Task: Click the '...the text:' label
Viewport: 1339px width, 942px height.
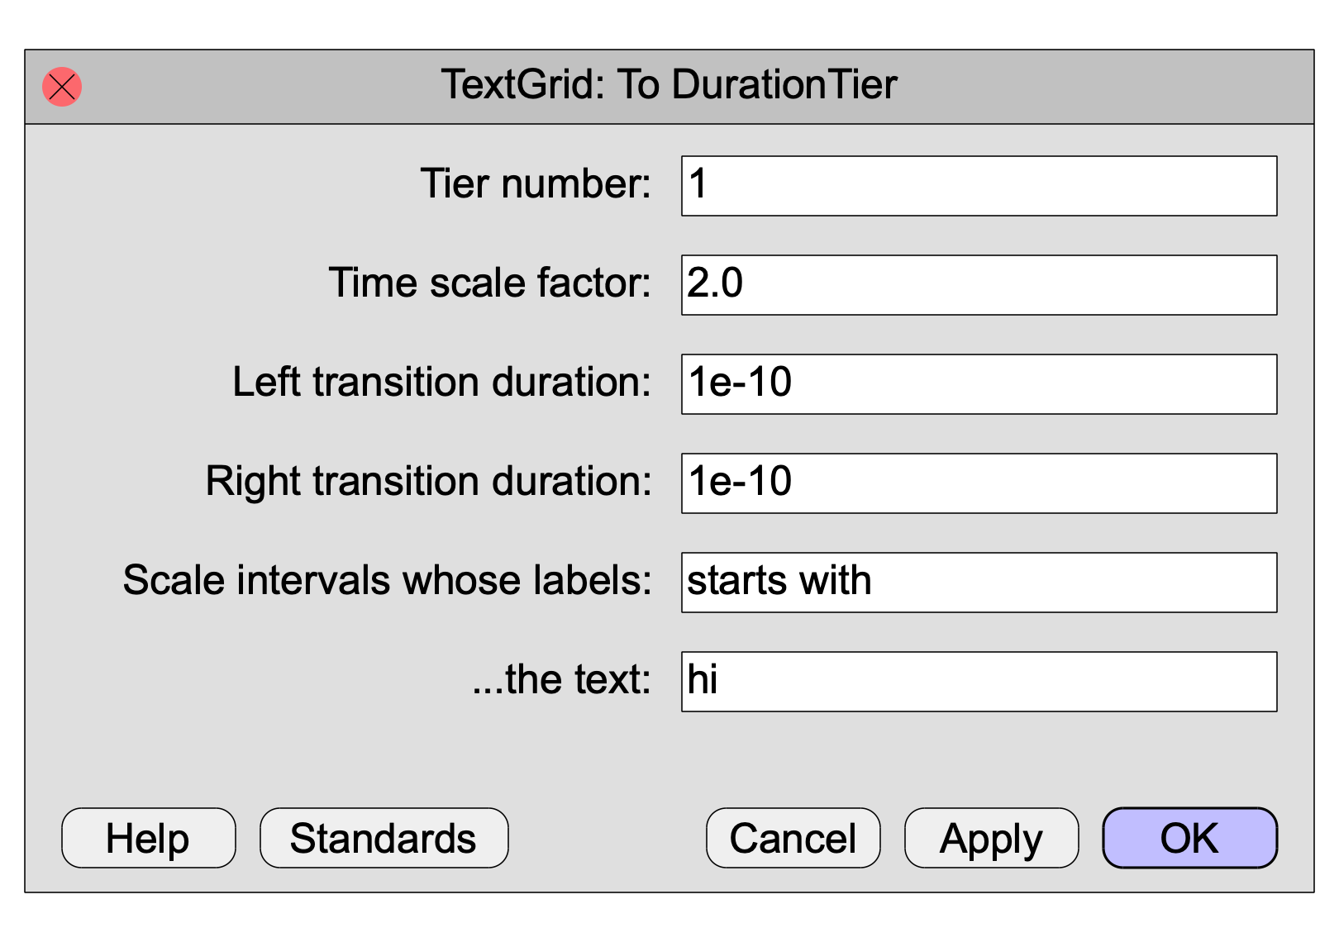Action: 562,679
